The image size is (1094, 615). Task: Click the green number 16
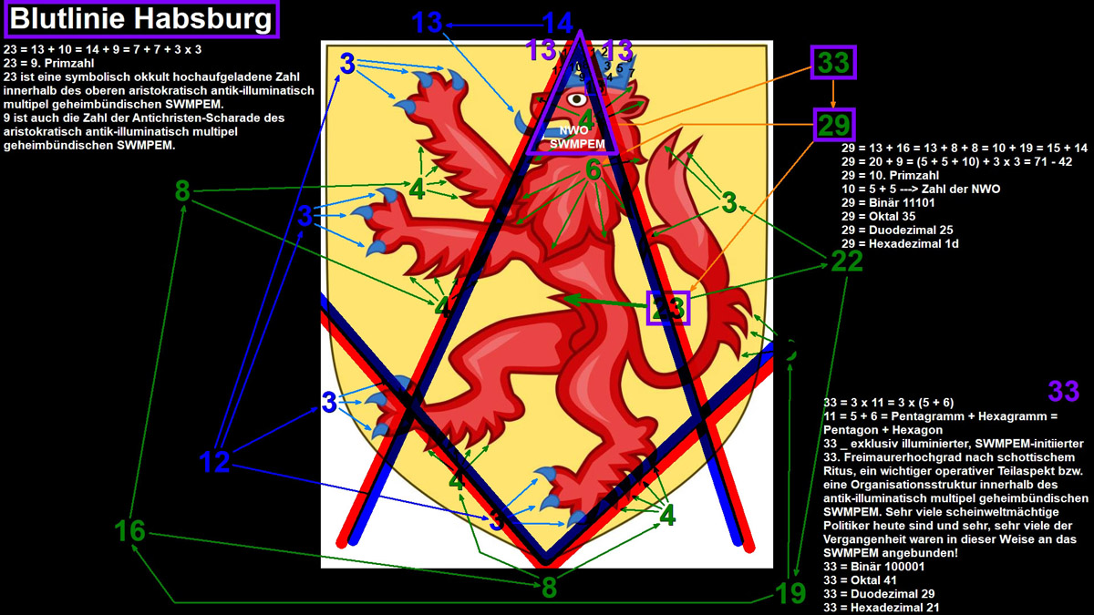(129, 530)
